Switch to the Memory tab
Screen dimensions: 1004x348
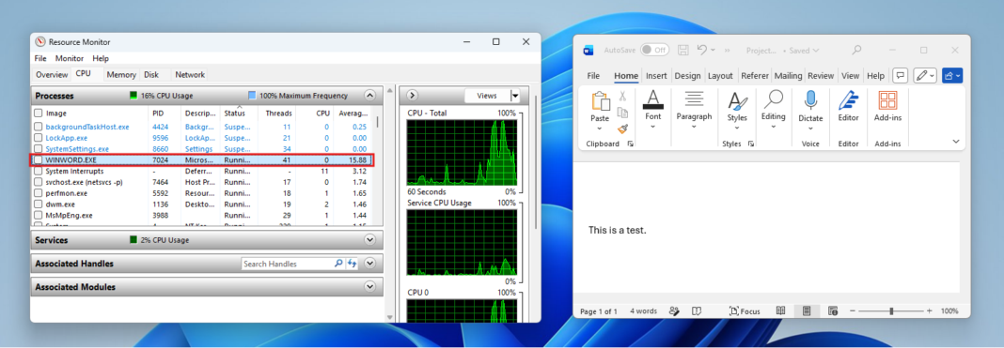(121, 75)
